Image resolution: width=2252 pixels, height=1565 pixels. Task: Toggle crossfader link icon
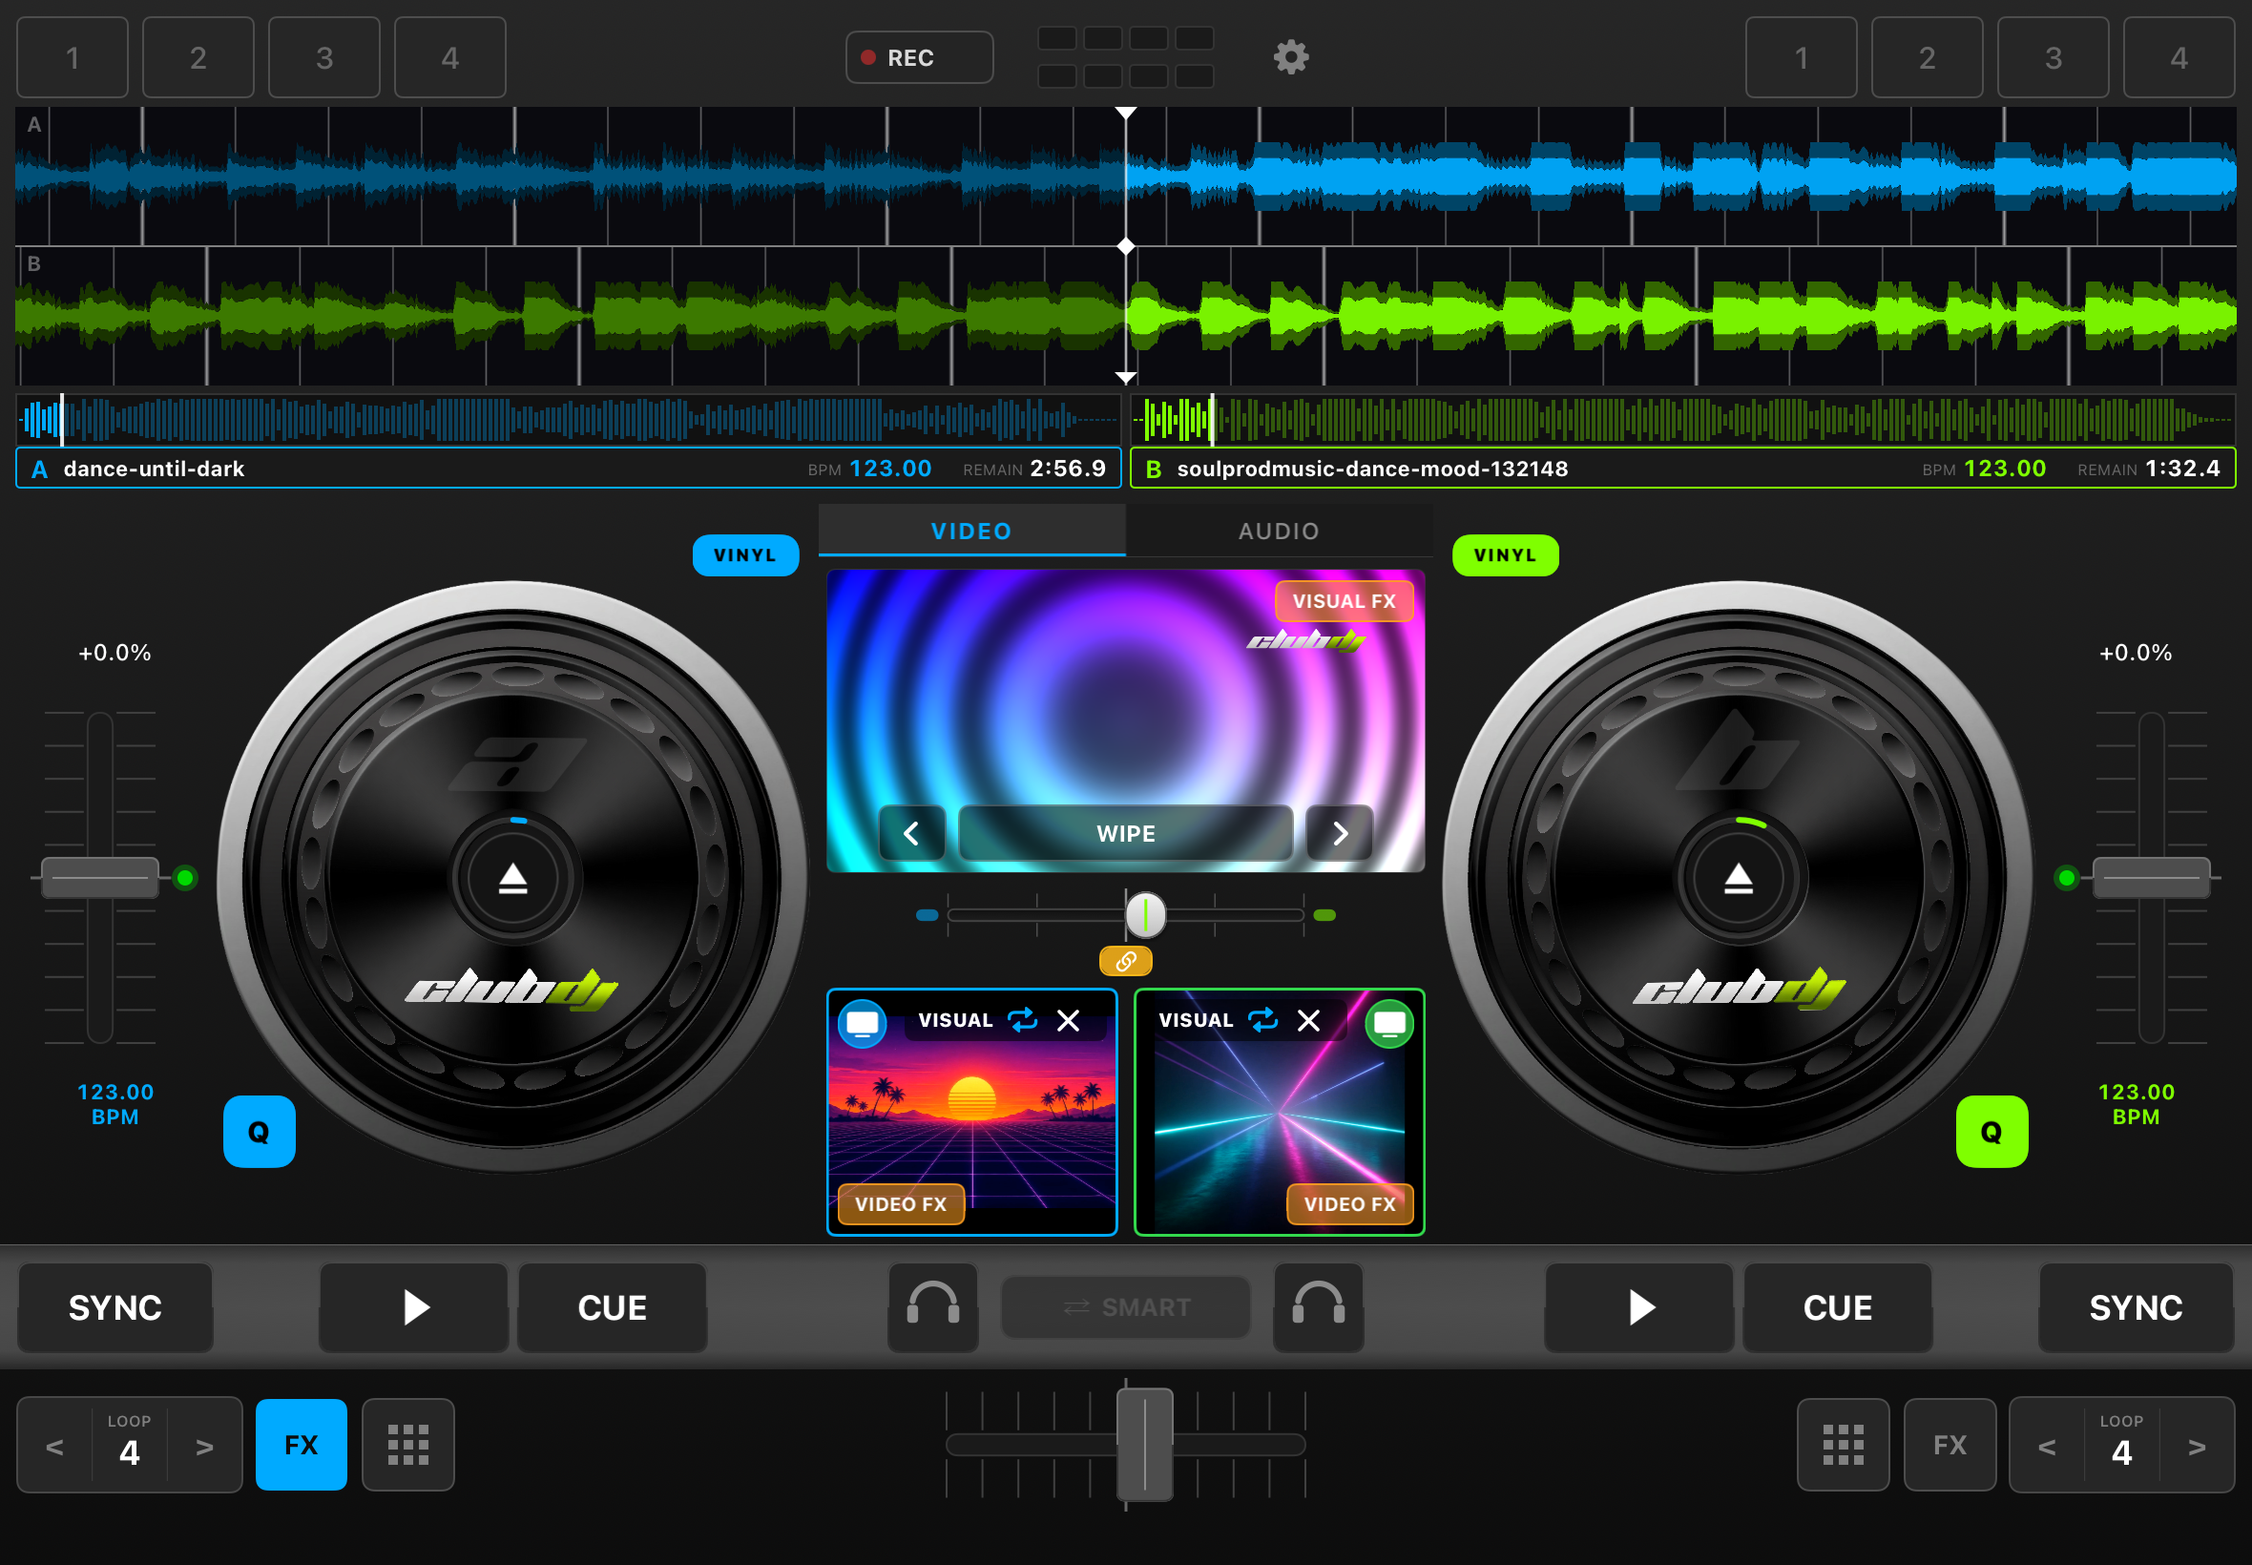[x=1125, y=961]
